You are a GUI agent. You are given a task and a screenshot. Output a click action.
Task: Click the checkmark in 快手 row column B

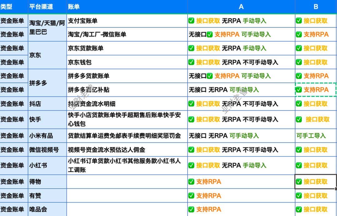[299, 119]
